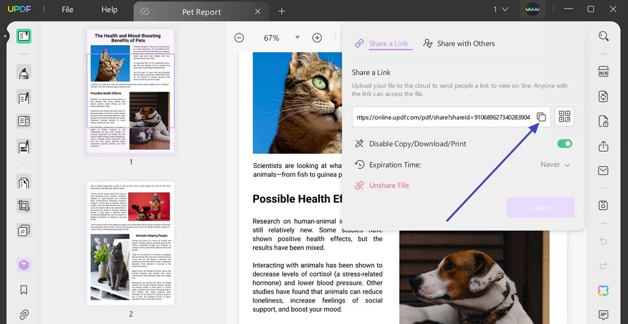The image size is (628, 324).
Task: Zoom in with the plus button
Action: tap(317, 38)
